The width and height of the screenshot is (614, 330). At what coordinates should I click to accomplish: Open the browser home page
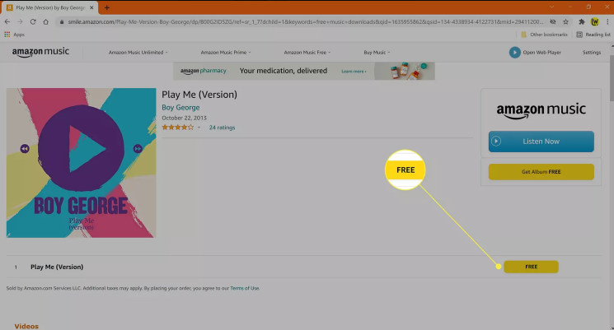coord(46,22)
